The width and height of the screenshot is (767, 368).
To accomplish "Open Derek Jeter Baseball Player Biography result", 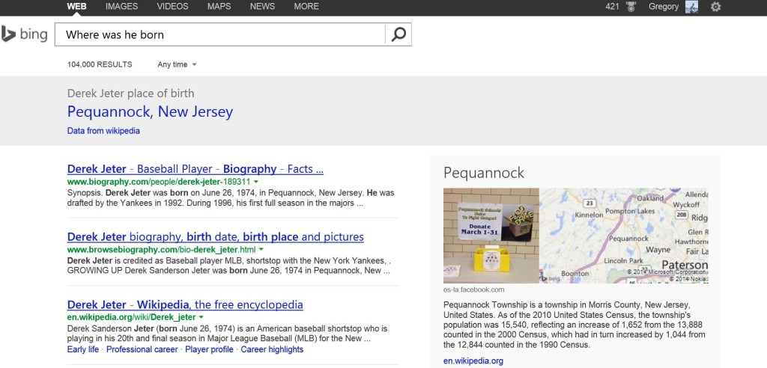I will [x=195, y=169].
